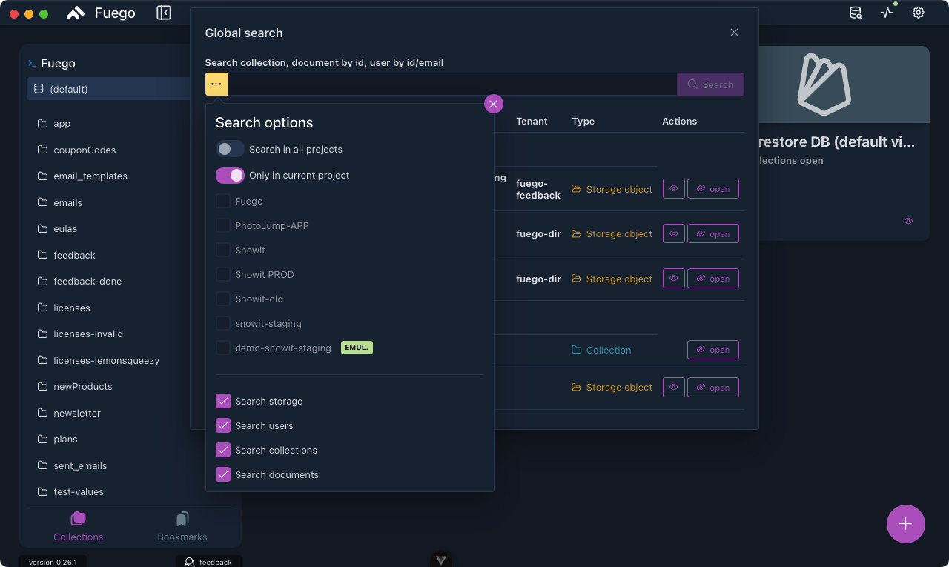Toggle Search in all projects switch
The image size is (949, 567).
pyautogui.click(x=230, y=149)
